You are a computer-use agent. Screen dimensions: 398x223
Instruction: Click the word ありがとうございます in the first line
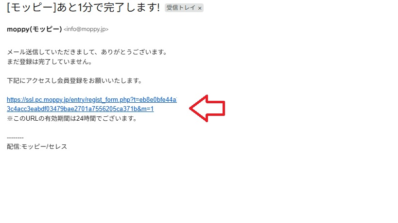(x=131, y=52)
